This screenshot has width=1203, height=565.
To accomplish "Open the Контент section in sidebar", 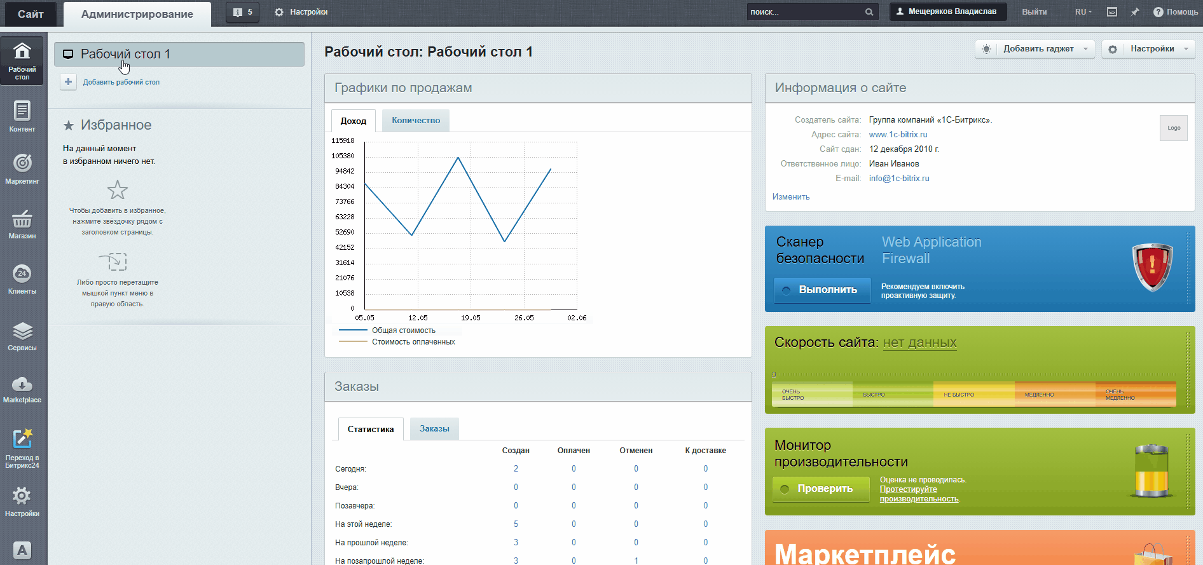I will coord(22,116).
